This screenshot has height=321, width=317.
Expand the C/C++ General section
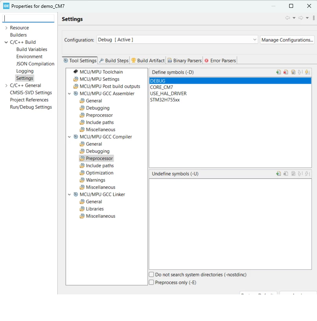click(x=6, y=85)
